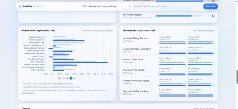Toggle the Esperado legend series
Viewport: 238px width, 109px height.
click(x=63, y=78)
